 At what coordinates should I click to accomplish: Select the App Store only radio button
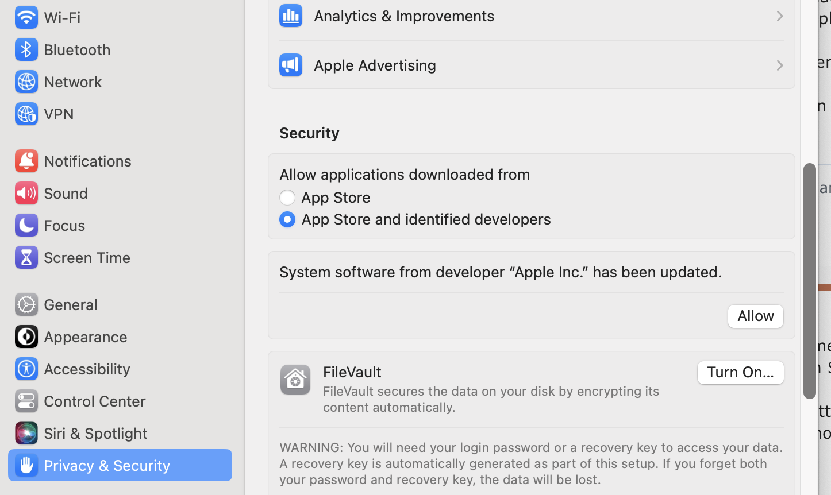[x=287, y=198]
